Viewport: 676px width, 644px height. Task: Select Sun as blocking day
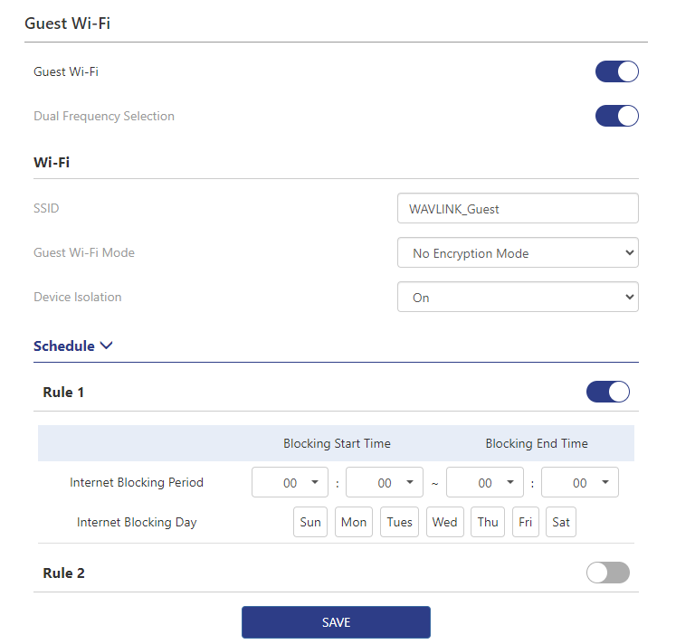point(310,523)
